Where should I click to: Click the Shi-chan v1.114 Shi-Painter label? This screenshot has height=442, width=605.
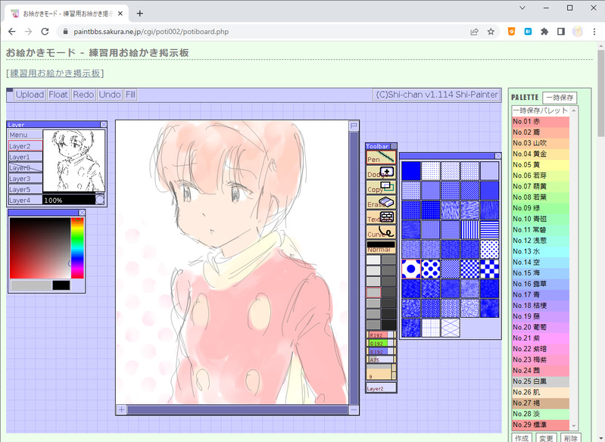[x=437, y=95]
